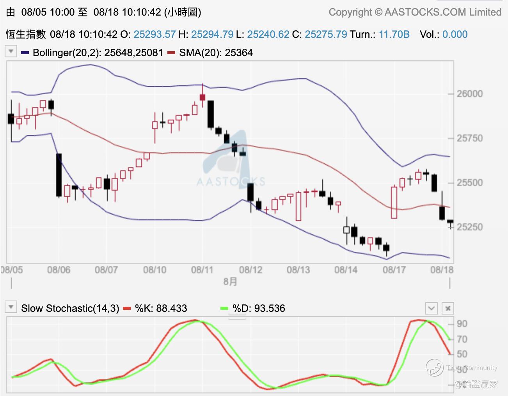Click the 70 level on stochastic axis
Image resolution: width=508 pixels, height=396 pixels.
pos(462,339)
